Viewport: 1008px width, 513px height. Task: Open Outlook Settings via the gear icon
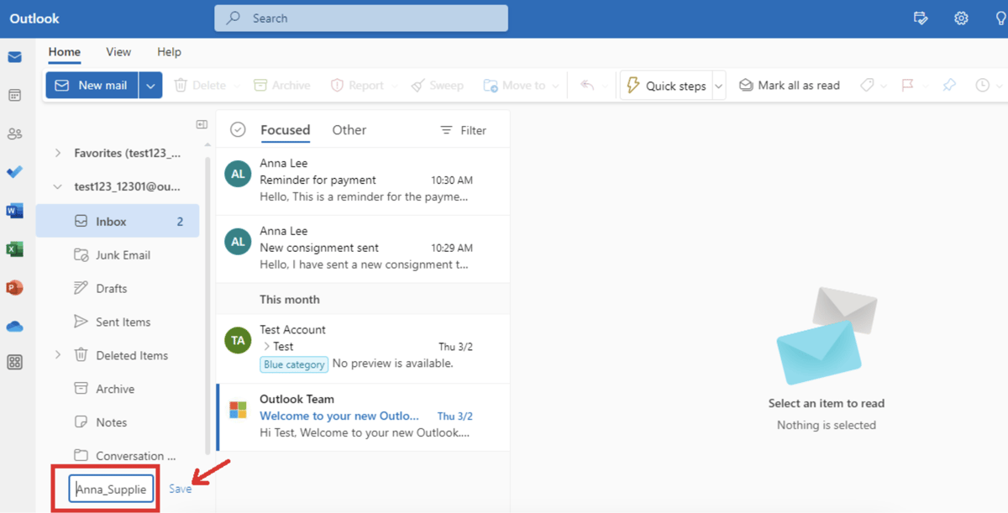(x=961, y=18)
